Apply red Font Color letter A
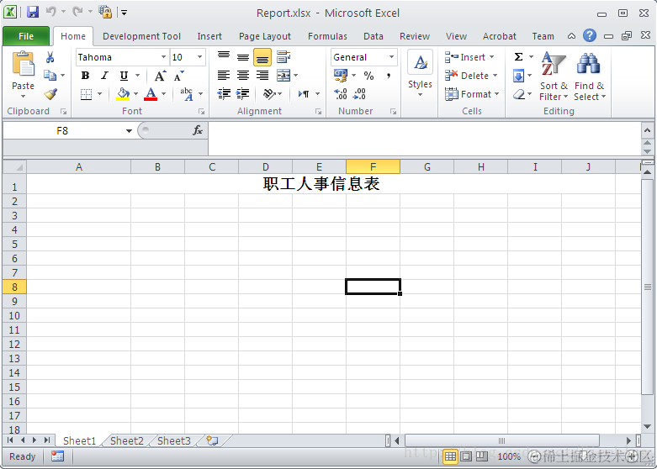 click(151, 94)
